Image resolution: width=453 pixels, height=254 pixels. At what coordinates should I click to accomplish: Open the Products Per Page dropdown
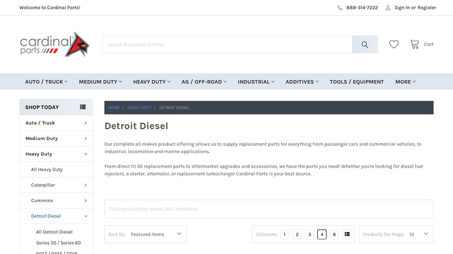396,234
